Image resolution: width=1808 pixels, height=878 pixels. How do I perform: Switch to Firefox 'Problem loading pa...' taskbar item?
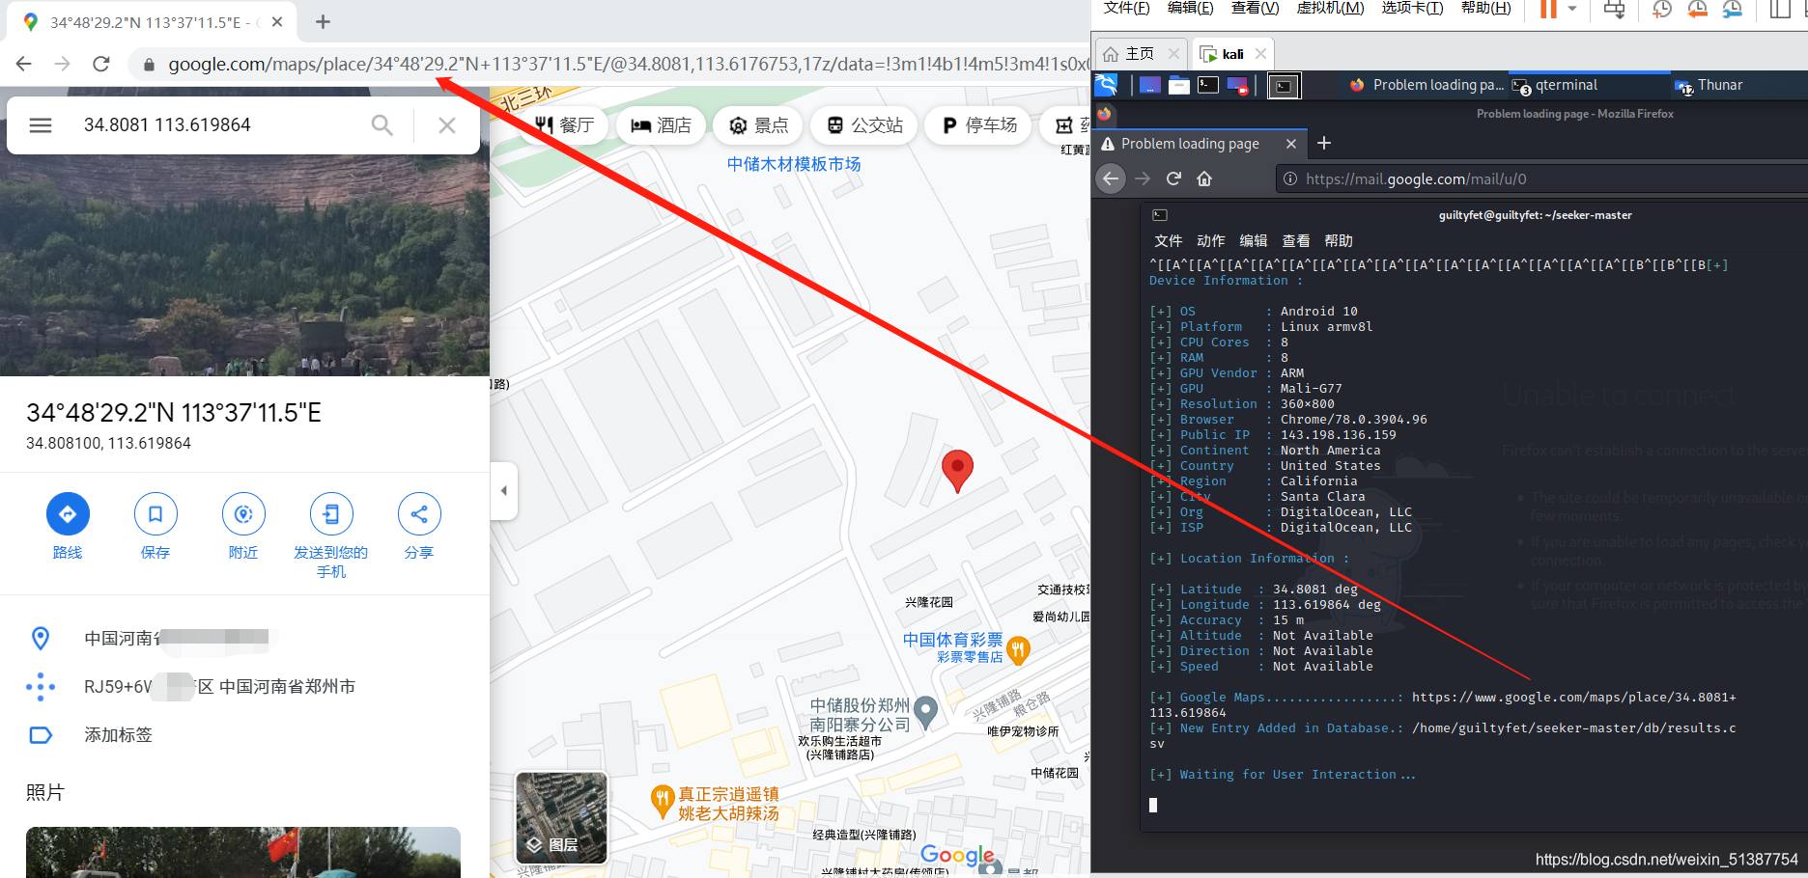[1427, 85]
